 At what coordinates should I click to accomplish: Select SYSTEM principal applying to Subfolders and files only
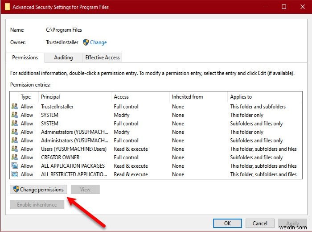49,124
